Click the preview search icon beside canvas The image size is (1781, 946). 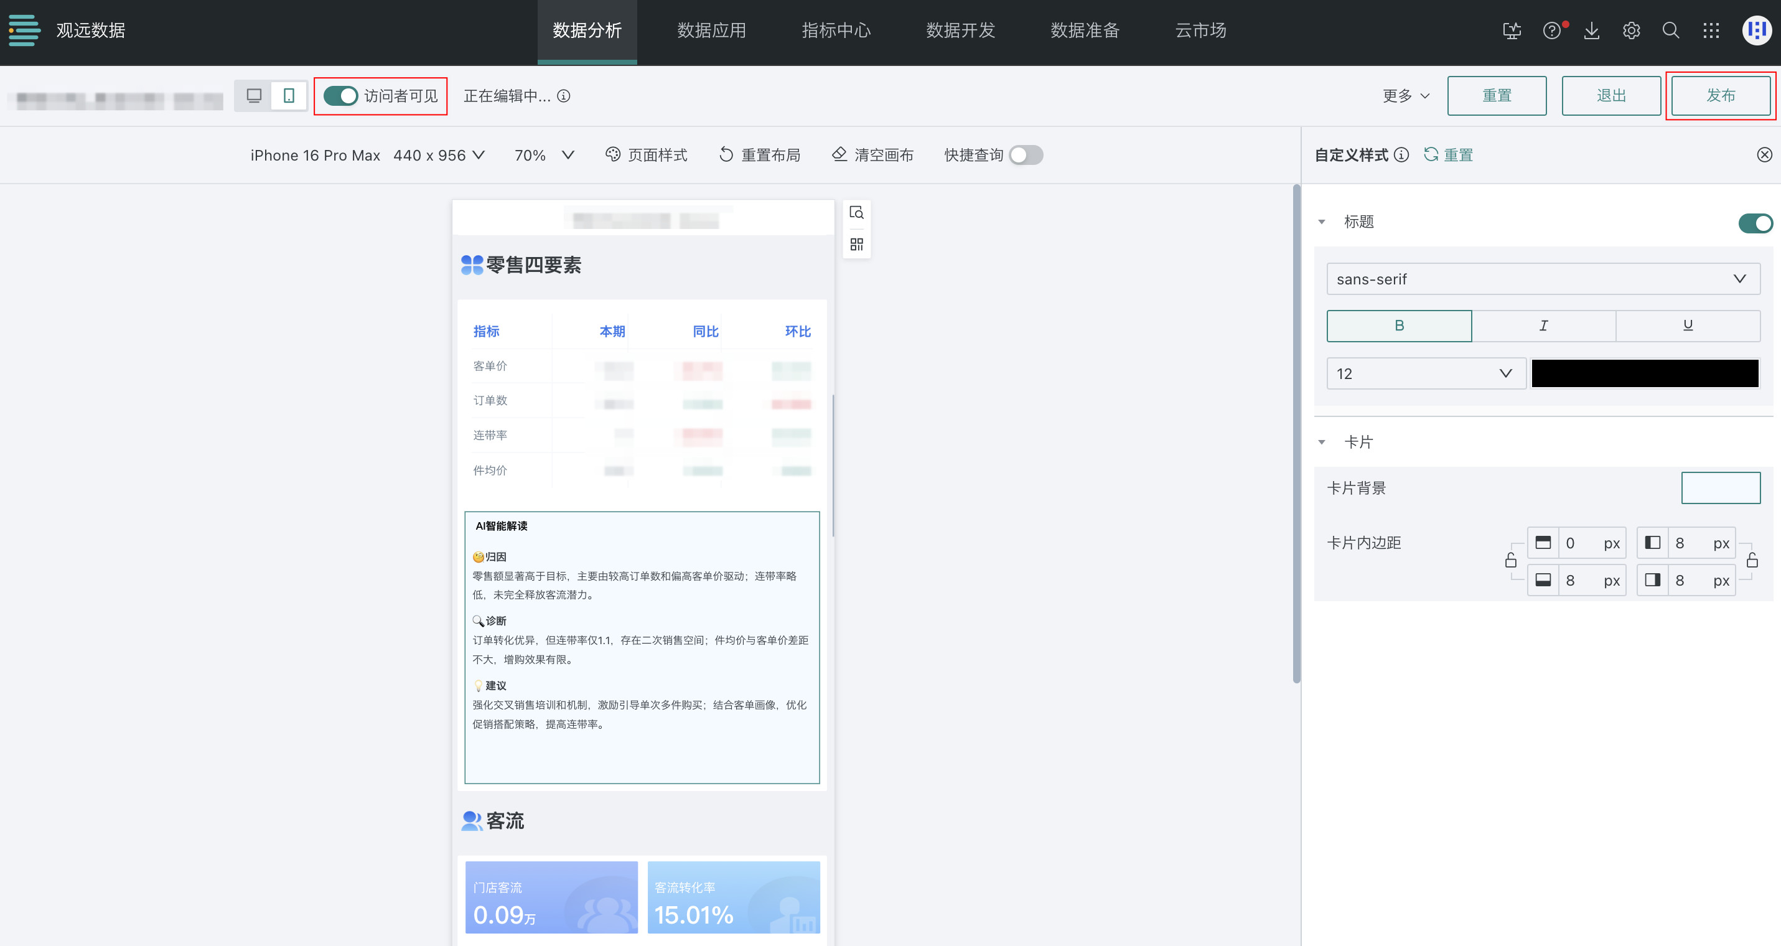(x=857, y=212)
